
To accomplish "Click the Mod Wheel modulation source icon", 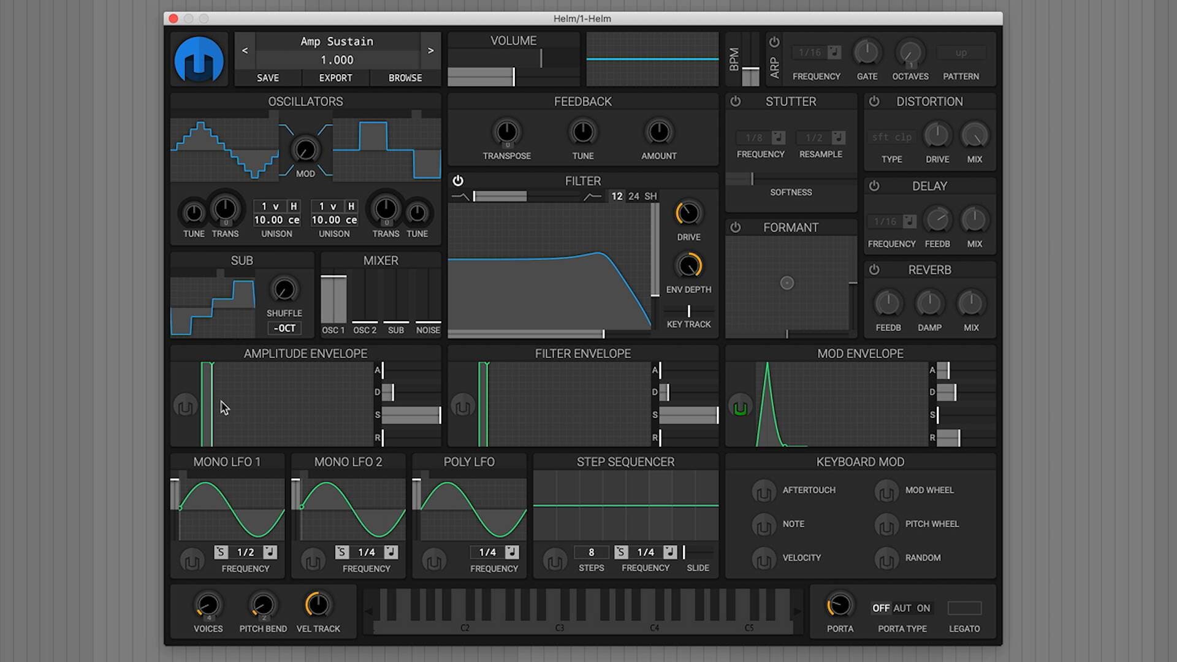I will point(886,492).
